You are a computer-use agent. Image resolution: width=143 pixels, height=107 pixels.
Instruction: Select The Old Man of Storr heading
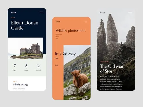coord(112,69)
